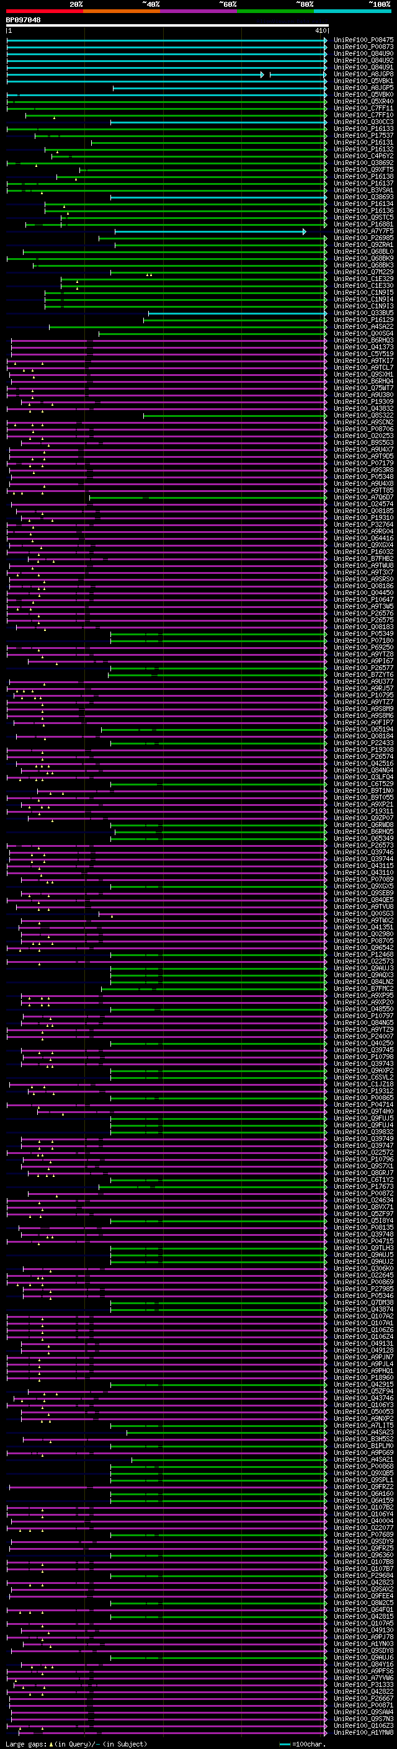Select the UniRef100_P19309 label

(364, 401)
